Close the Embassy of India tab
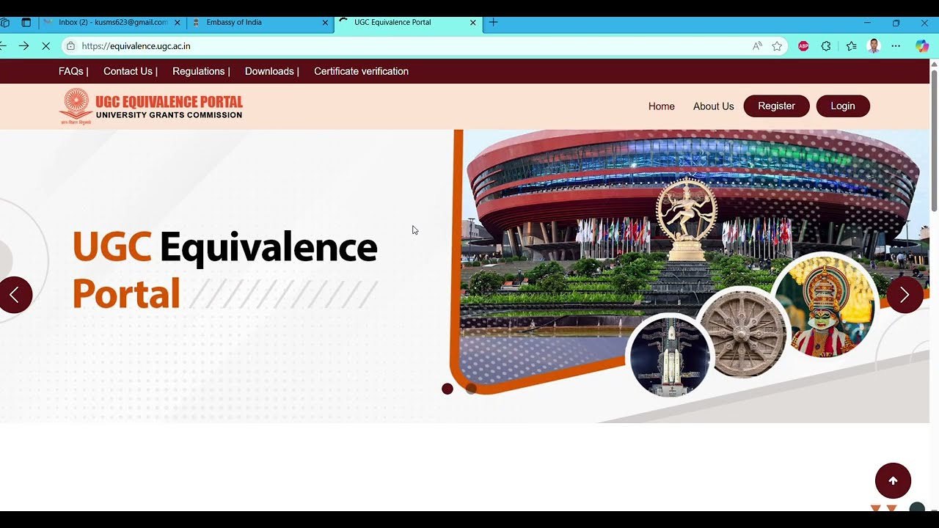This screenshot has height=528, width=939. 325,23
